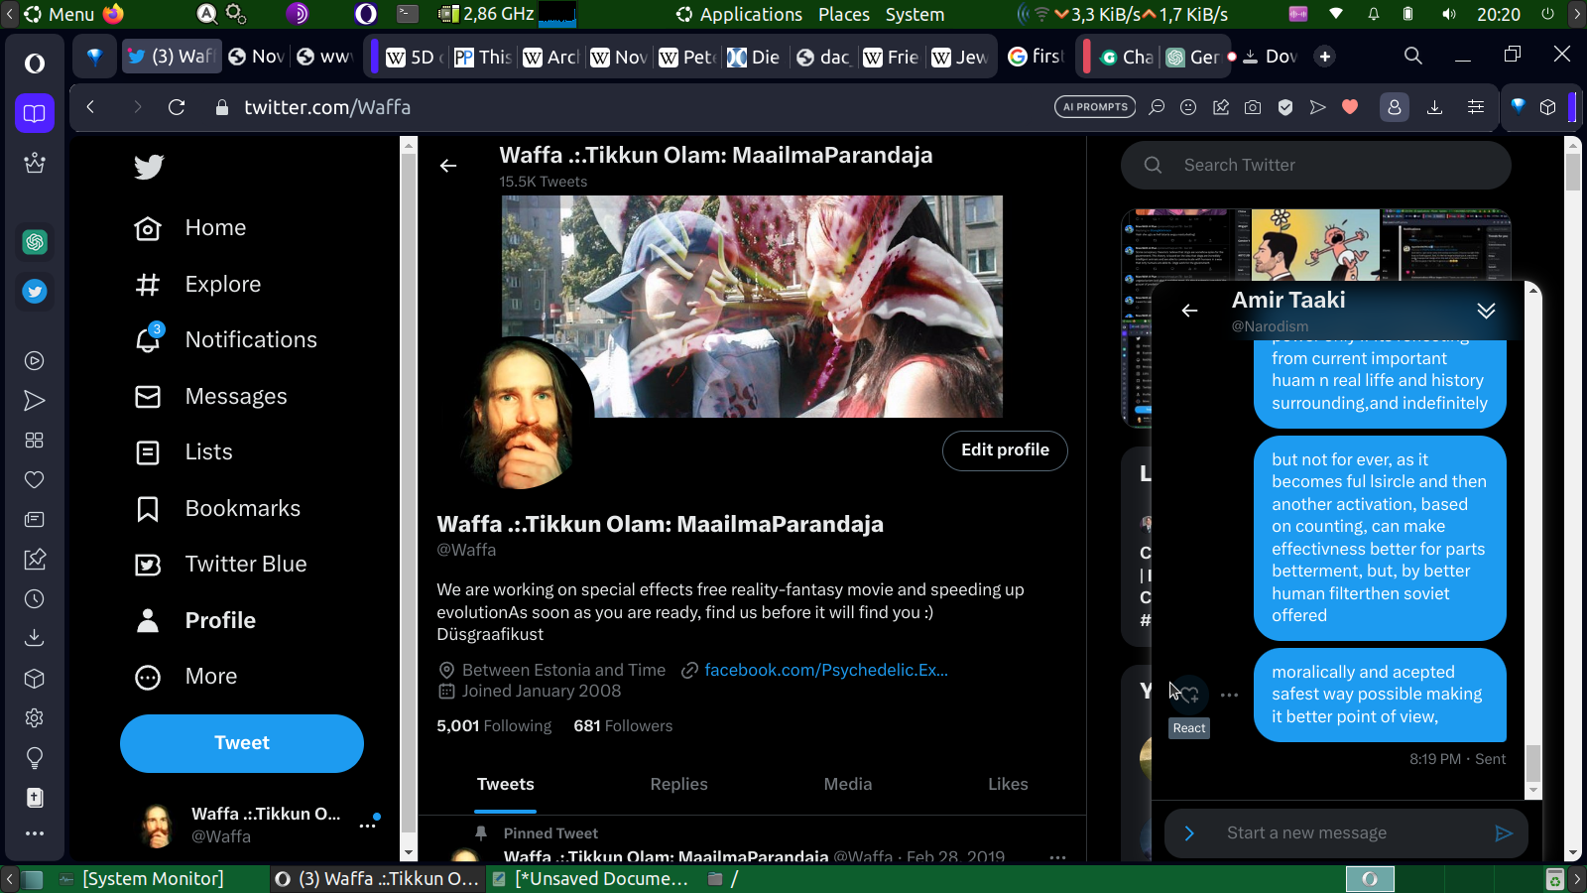Click the browser reload button
This screenshot has height=893, width=1587.
tap(177, 107)
